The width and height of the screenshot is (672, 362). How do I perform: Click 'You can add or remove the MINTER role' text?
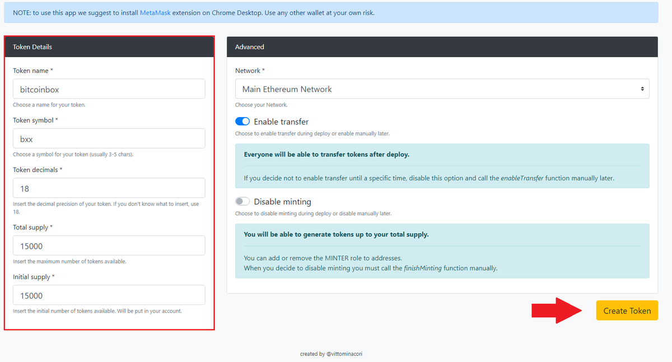click(323, 258)
